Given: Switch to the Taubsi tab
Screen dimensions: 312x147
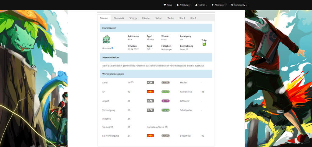Looking at the screenshot, I should coord(171,18).
